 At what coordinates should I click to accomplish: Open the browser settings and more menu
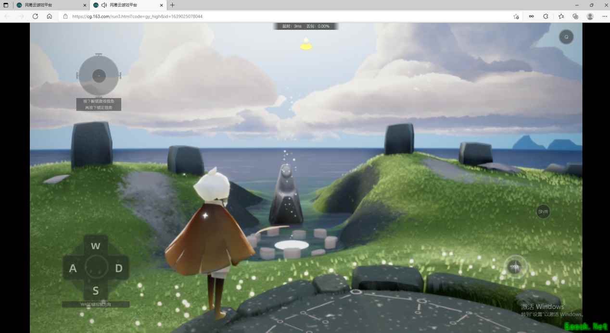click(604, 16)
